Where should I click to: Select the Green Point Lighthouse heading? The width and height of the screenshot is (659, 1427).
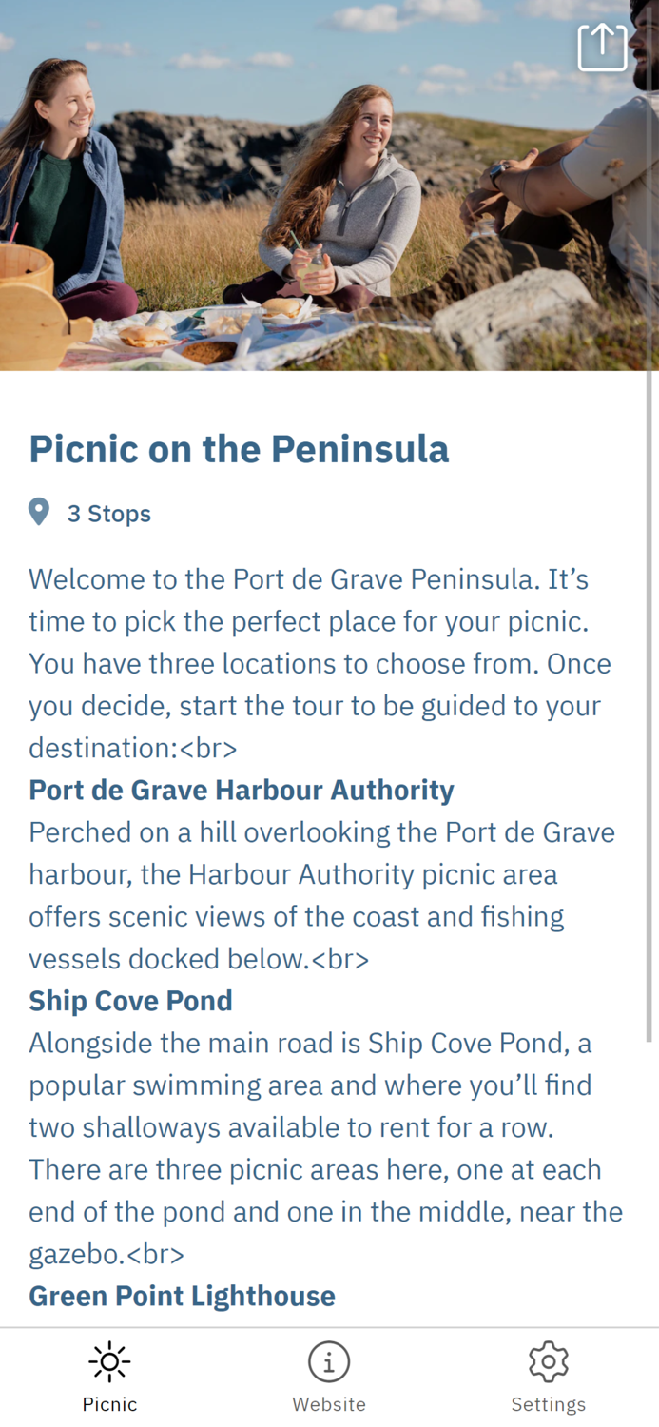pos(182,1296)
